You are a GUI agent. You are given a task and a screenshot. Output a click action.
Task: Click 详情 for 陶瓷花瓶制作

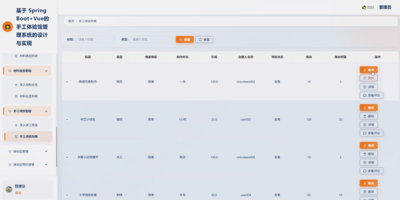pyautogui.click(x=369, y=87)
